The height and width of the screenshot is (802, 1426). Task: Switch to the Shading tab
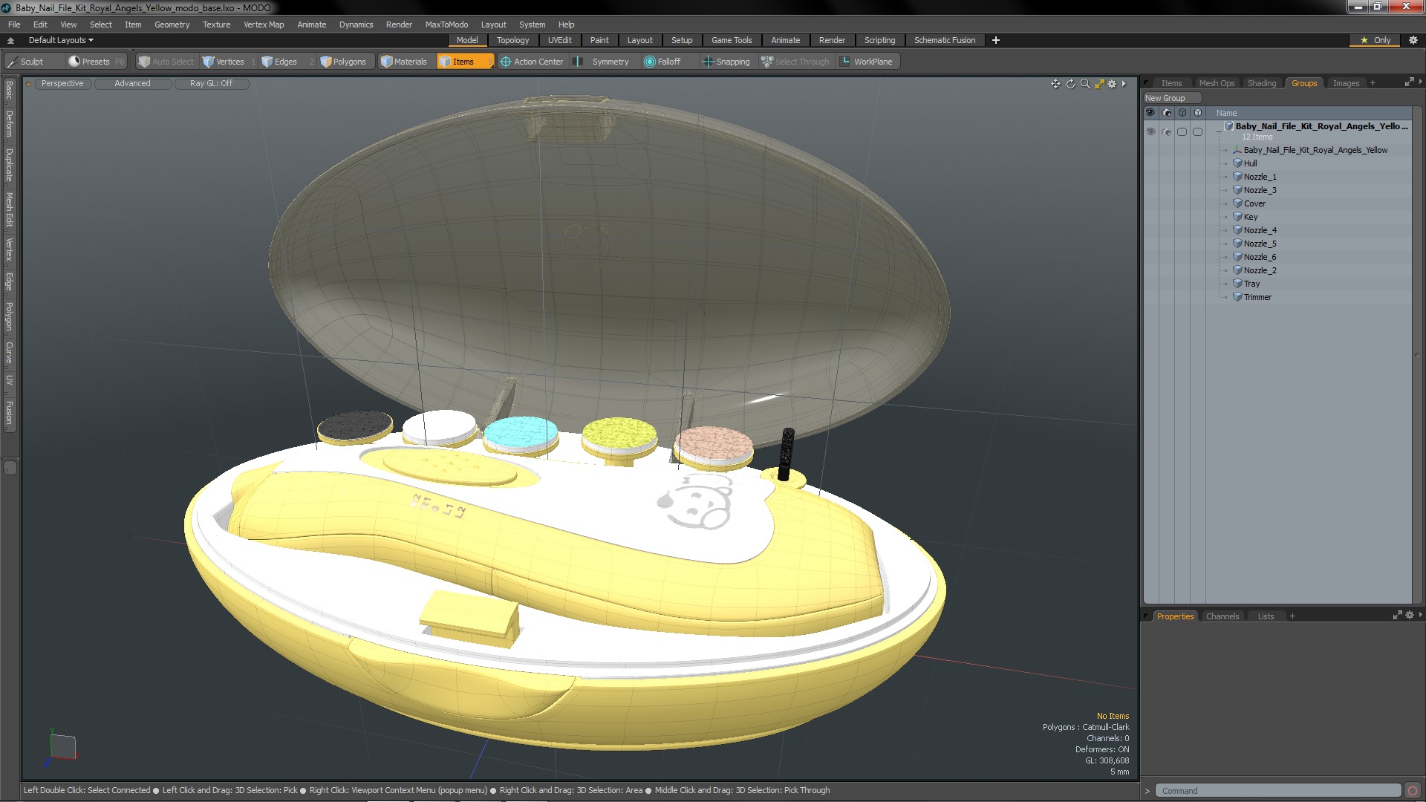(1261, 83)
